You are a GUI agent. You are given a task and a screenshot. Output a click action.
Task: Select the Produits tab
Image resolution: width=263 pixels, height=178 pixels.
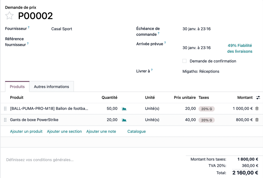coord(17,87)
